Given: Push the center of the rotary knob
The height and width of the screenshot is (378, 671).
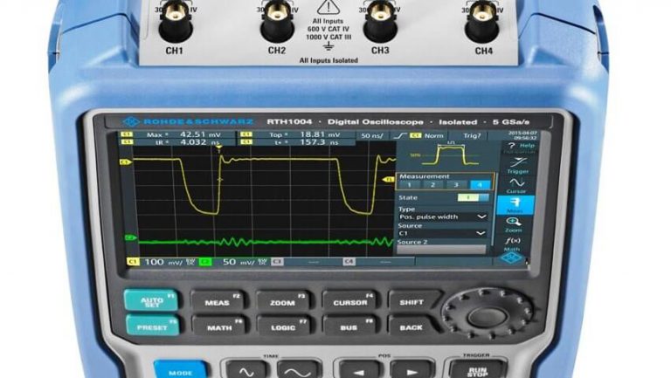Looking at the screenshot, I should [488, 316].
